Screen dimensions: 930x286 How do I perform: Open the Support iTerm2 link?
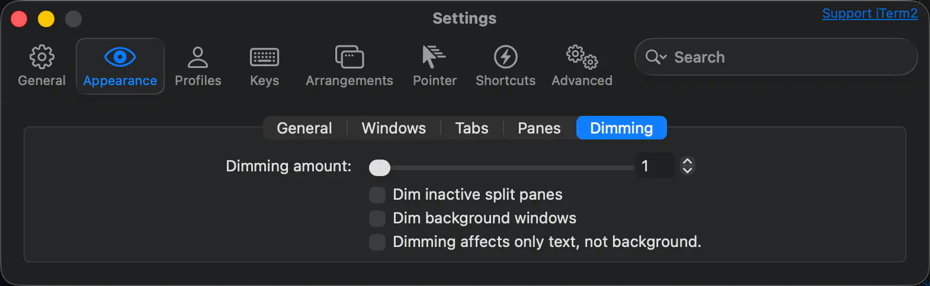pyautogui.click(x=870, y=14)
